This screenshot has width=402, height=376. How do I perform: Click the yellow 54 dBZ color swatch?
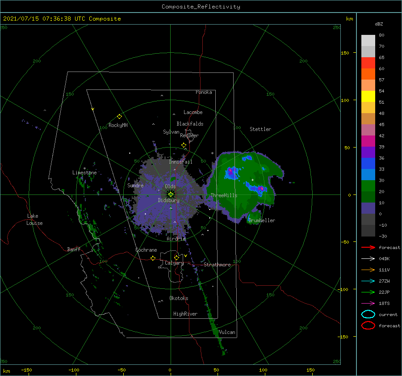click(368, 96)
